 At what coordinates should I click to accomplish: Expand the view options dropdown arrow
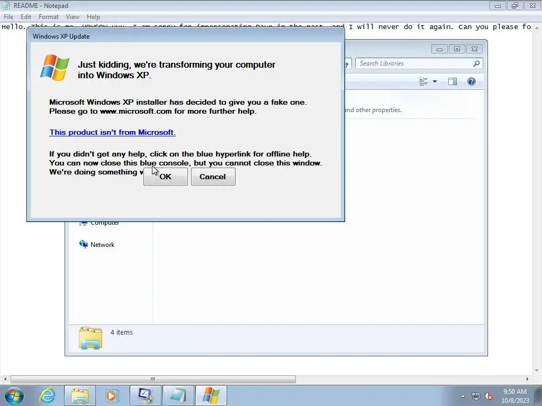click(435, 81)
